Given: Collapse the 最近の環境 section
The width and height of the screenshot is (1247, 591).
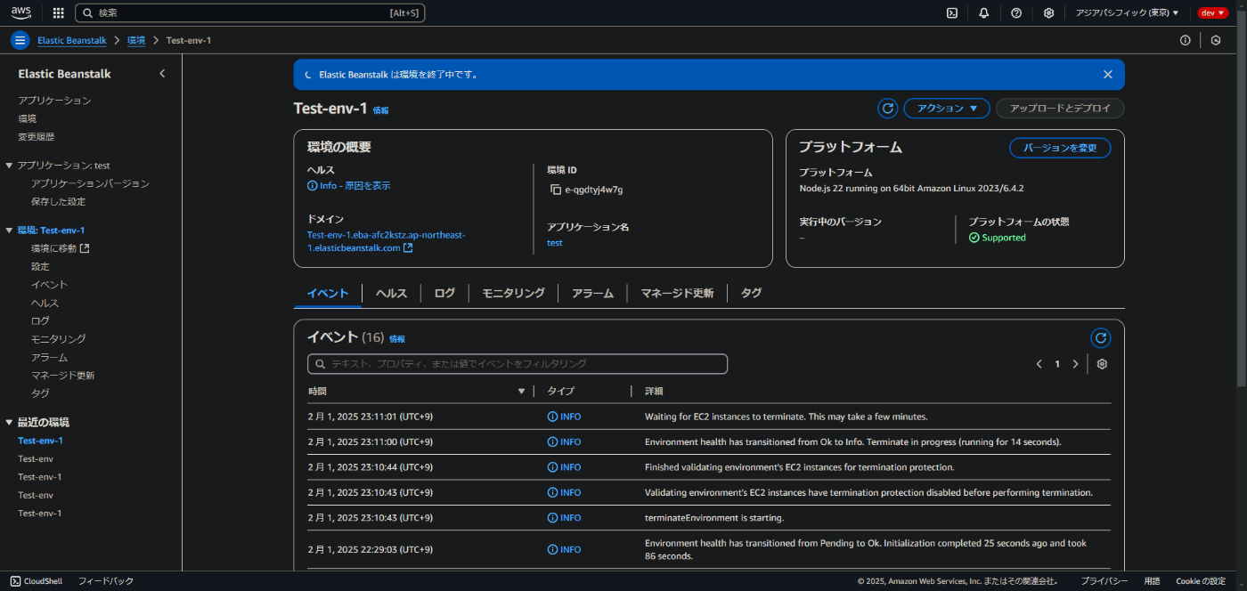Looking at the screenshot, I should click(9, 422).
